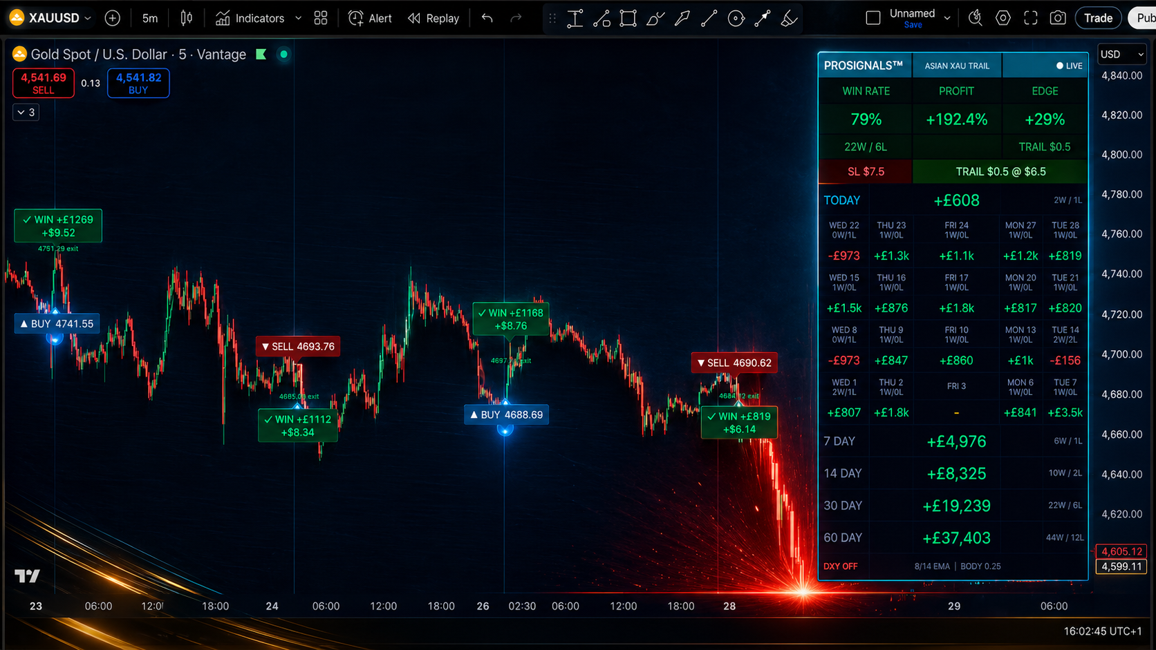1156x650 pixels.
Task: Open the XAUUSD symbol dropdown
Action: point(51,18)
